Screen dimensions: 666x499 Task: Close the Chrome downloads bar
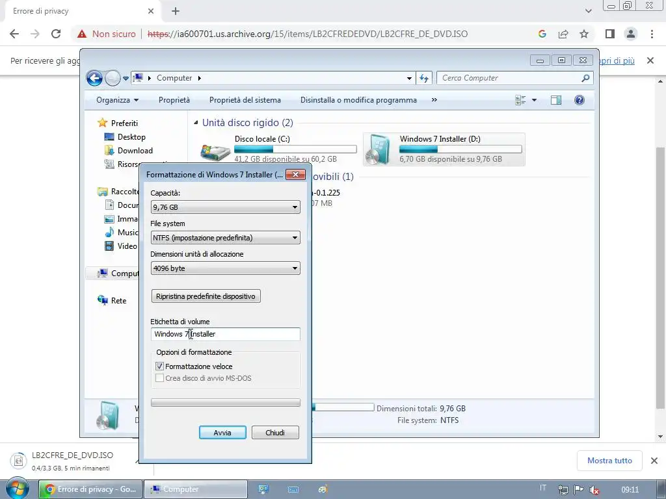tap(654, 461)
